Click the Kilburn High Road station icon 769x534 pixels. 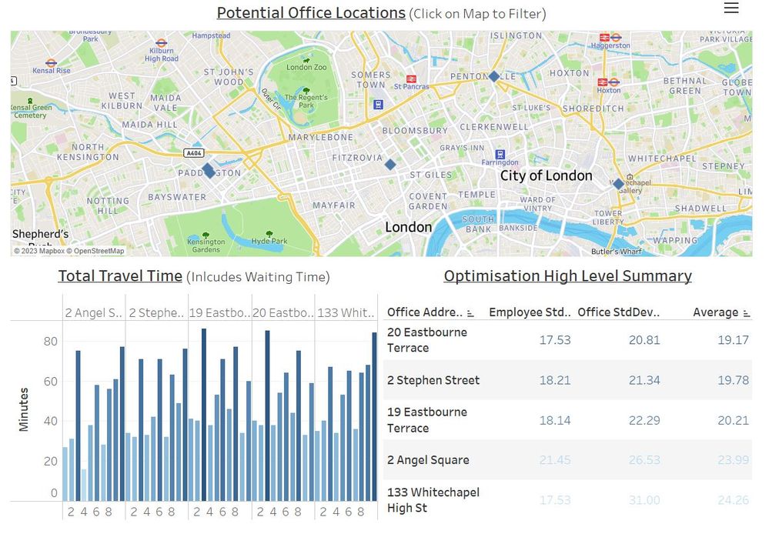pos(162,42)
